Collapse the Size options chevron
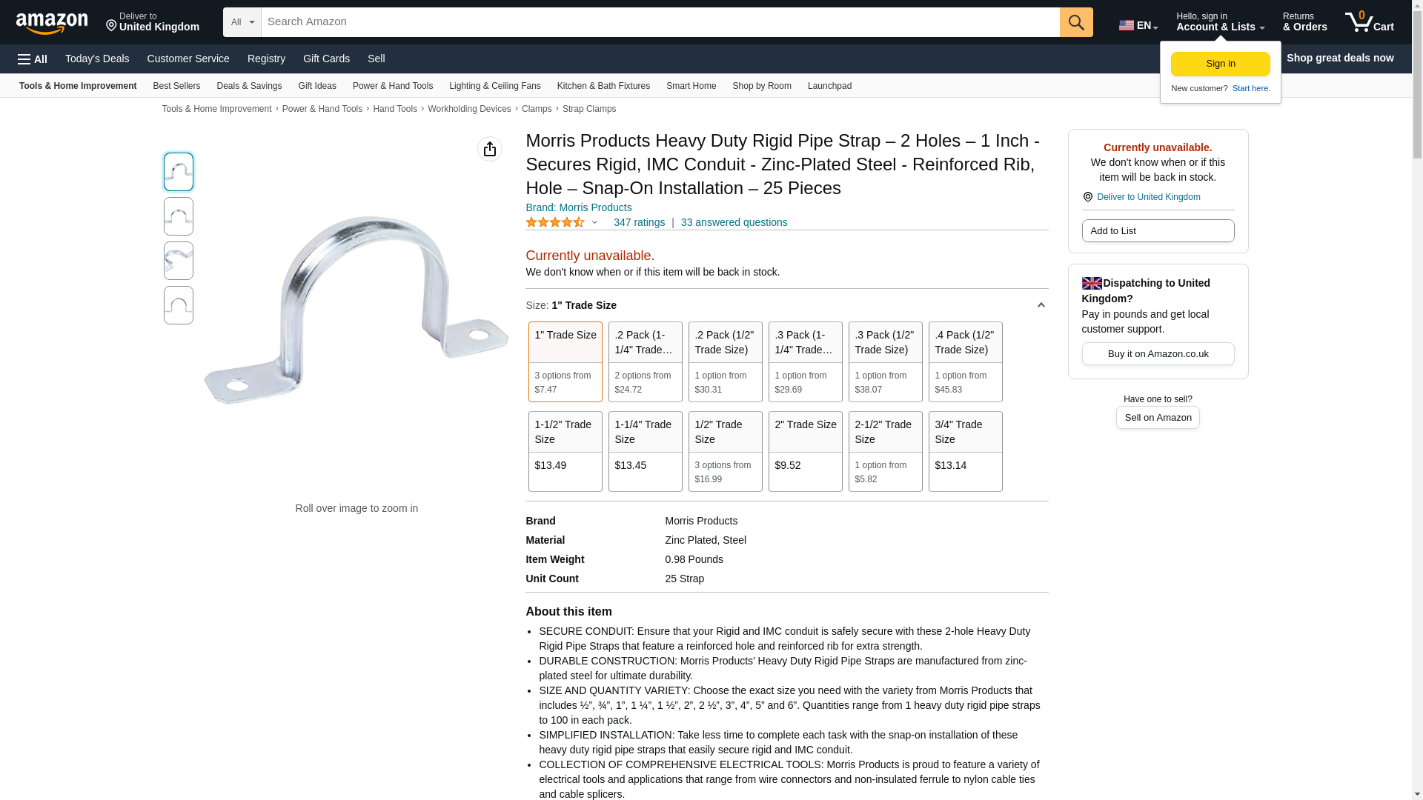 pyautogui.click(x=1041, y=305)
